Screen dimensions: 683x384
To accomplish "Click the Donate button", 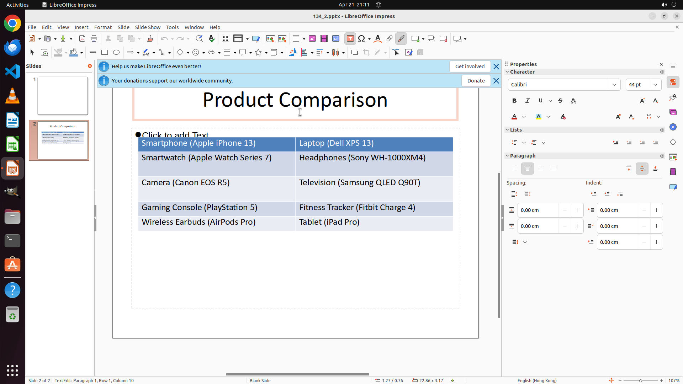I will click(476, 81).
